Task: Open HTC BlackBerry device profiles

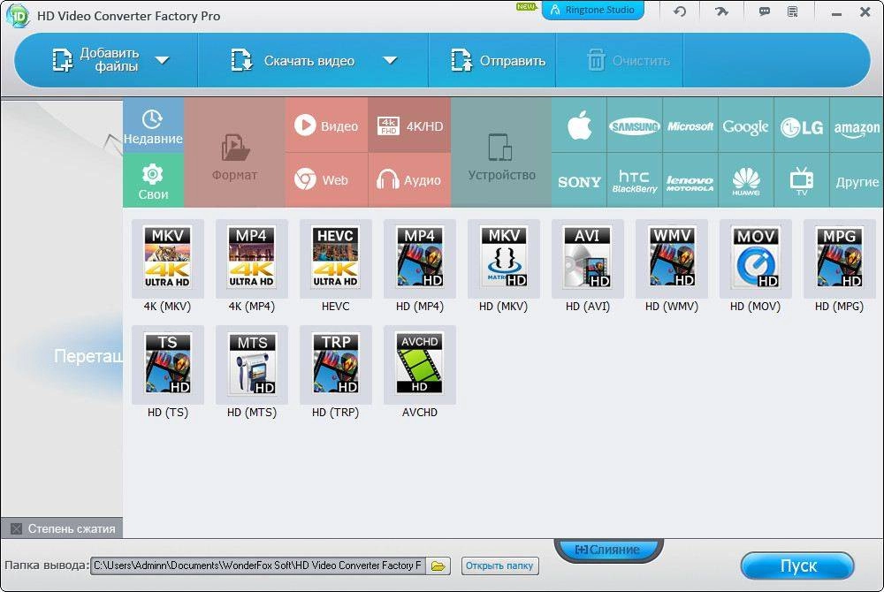Action: [635, 180]
